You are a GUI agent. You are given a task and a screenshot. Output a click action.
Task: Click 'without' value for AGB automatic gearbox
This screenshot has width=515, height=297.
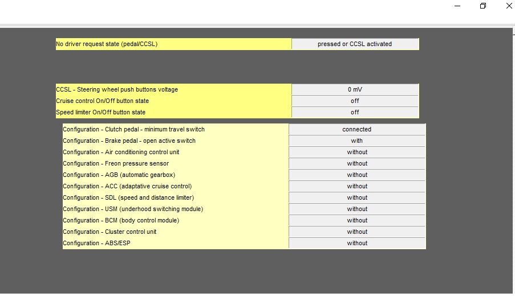[x=357, y=175]
